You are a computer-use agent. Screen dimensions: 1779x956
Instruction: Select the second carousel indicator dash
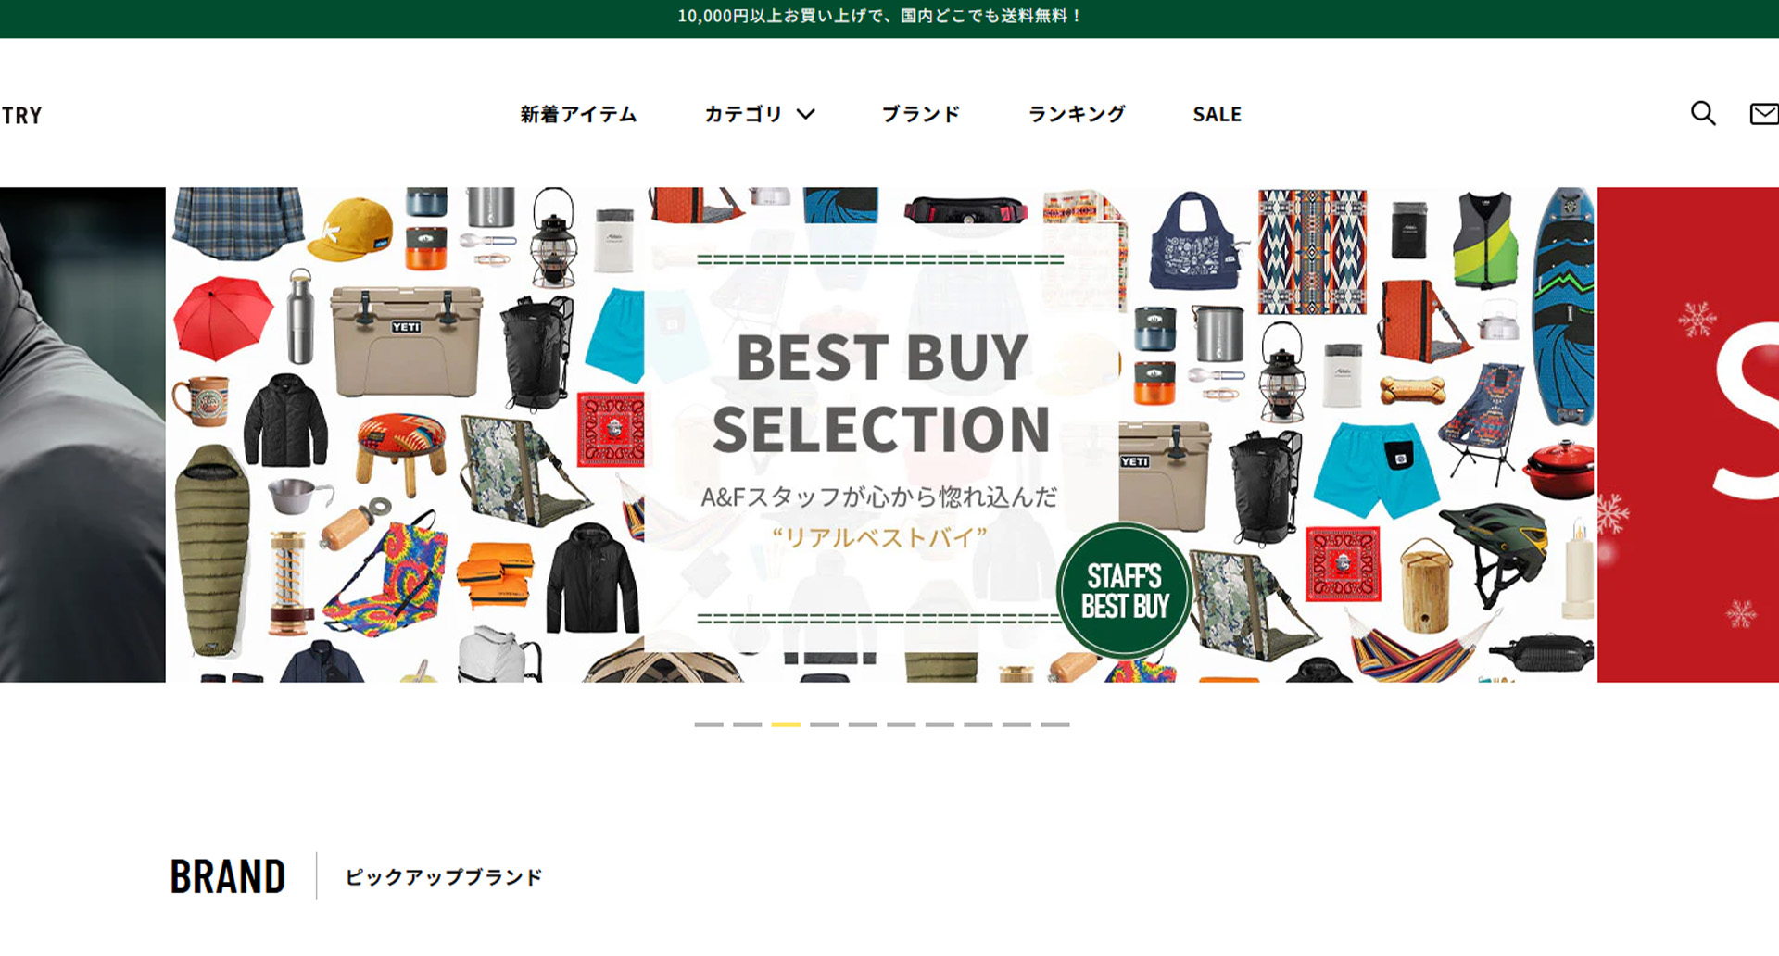pos(747,724)
